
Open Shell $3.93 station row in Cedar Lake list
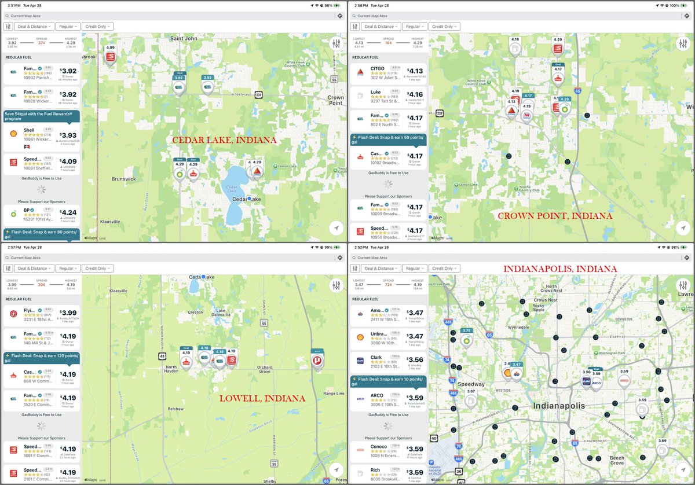[41, 137]
